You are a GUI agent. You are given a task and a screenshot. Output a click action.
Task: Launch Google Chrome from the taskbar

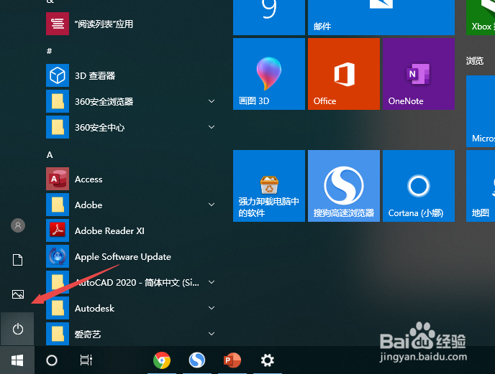162,360
